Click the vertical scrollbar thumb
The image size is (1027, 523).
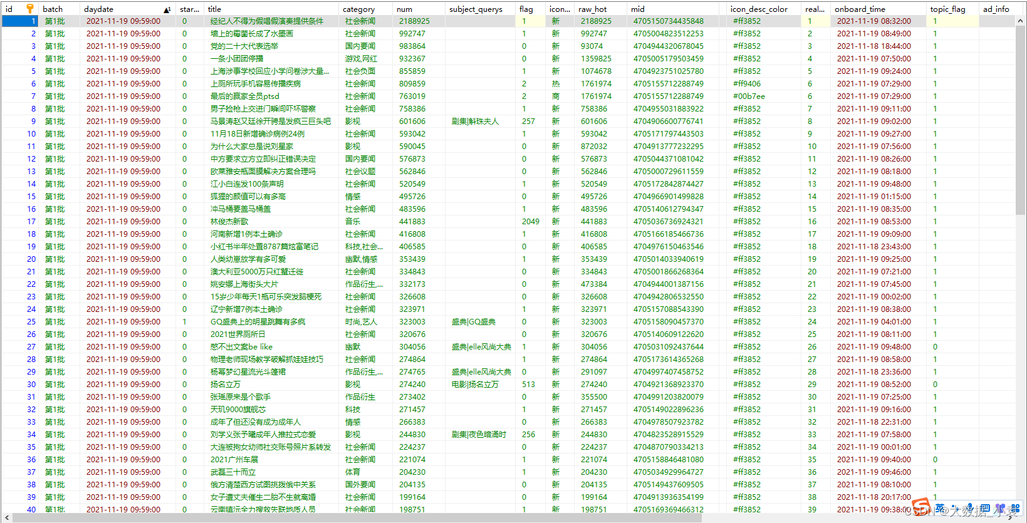1021,121
